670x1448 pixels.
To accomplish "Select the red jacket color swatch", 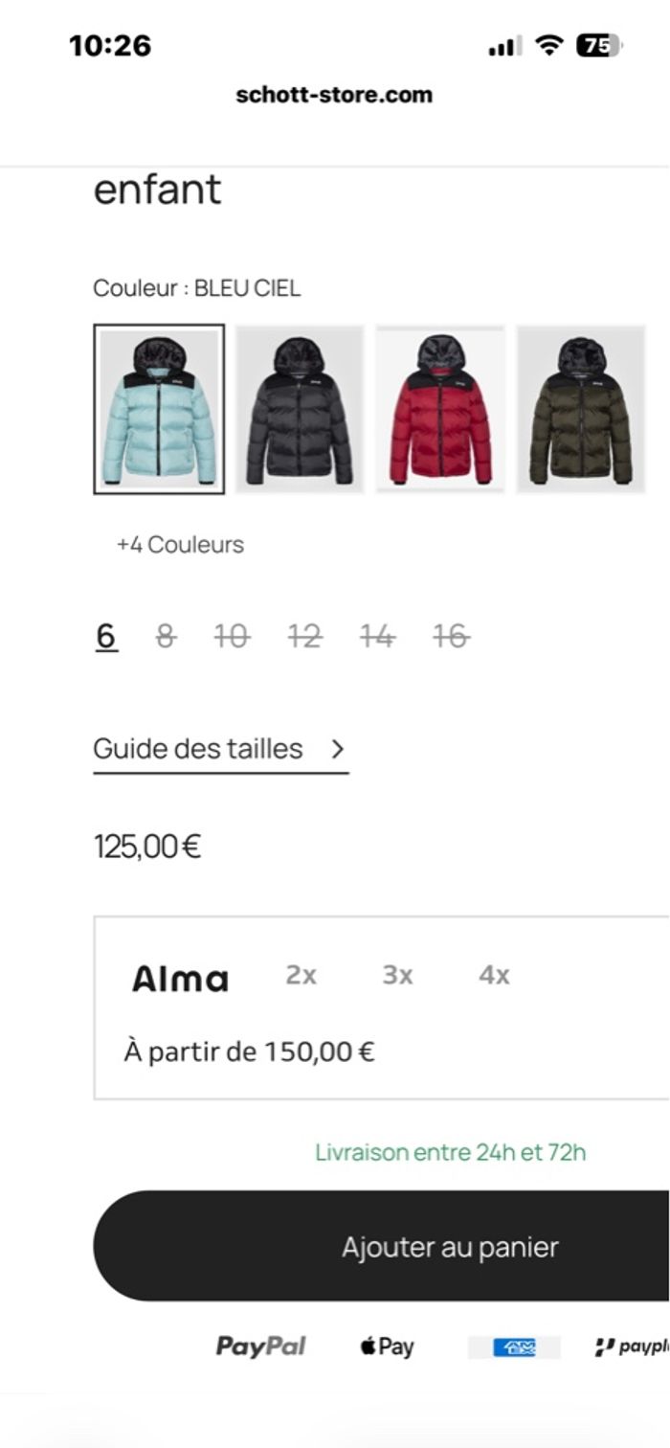I will [440, 409].
